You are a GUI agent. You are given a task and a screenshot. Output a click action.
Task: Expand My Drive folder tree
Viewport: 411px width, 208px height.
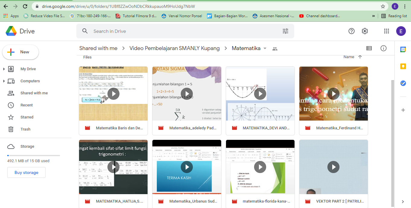4,69
